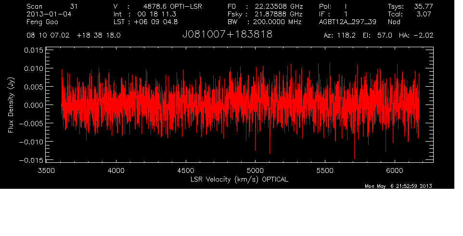Click the LST value +06 09 04.8
The width and height of the screenshot is (463, 236).
pos(155,22)
